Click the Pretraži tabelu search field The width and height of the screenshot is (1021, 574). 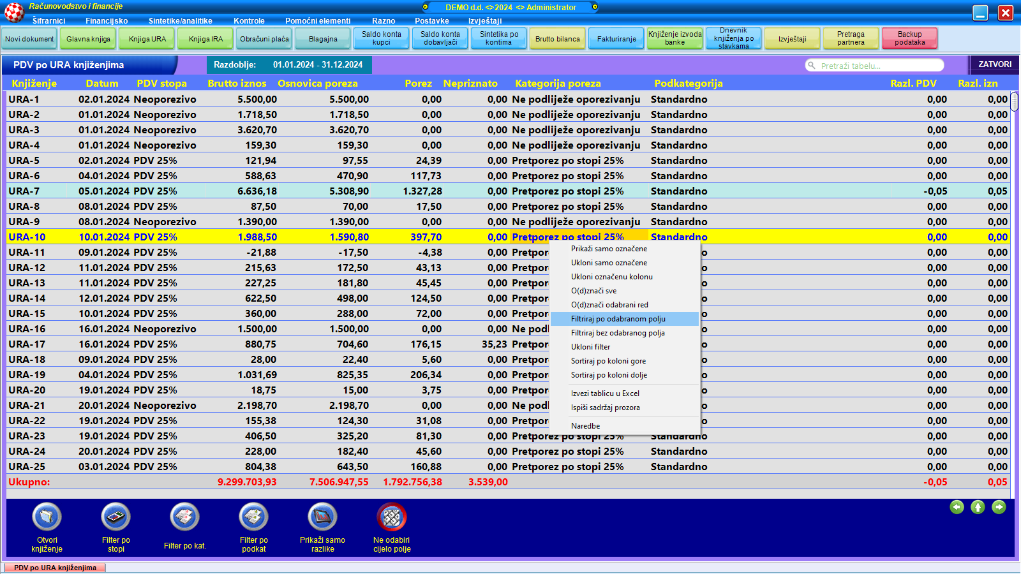point(877,66)
